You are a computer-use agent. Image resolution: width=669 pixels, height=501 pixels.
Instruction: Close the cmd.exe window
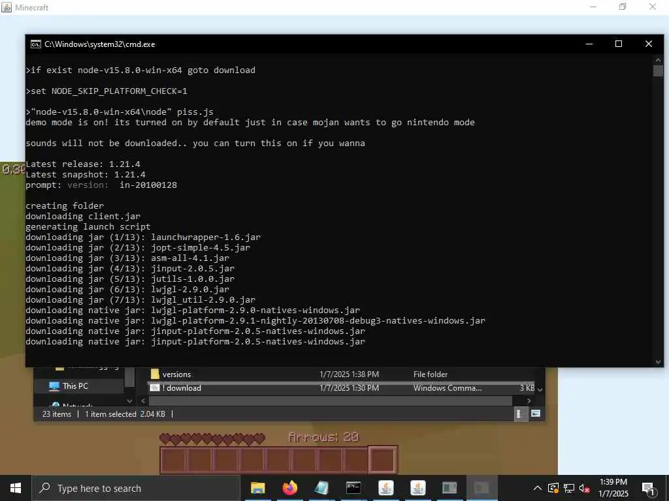point(649,44)
